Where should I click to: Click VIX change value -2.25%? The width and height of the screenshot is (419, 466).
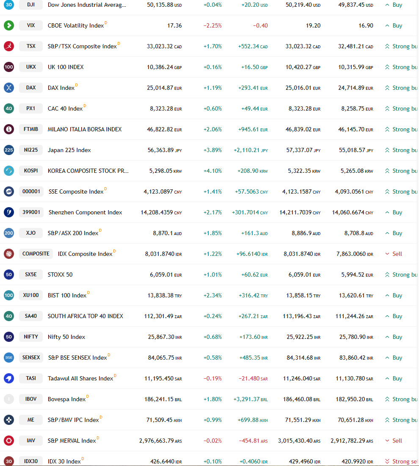[212, 25]
